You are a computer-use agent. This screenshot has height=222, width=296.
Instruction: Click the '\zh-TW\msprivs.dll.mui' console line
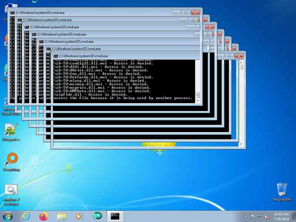102,88
